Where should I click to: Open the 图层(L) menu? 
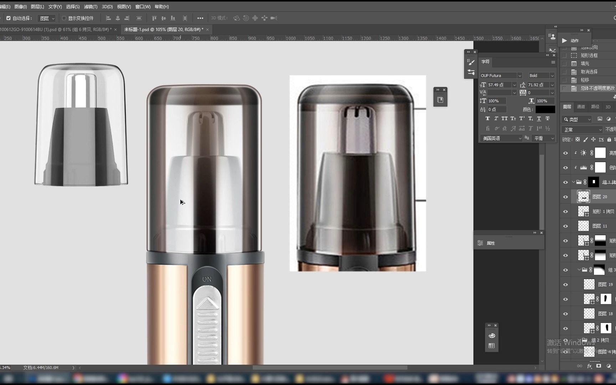[37, 7]
